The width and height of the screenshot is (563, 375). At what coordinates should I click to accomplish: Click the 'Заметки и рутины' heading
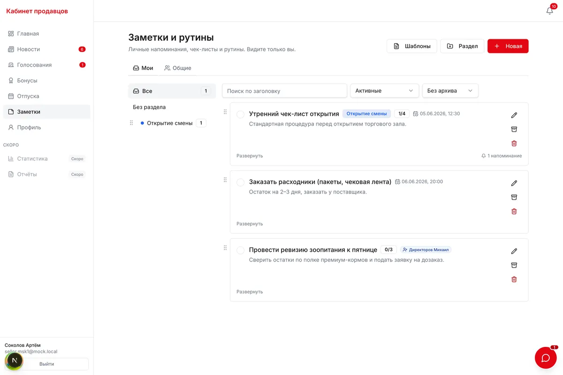coord(171,37)
